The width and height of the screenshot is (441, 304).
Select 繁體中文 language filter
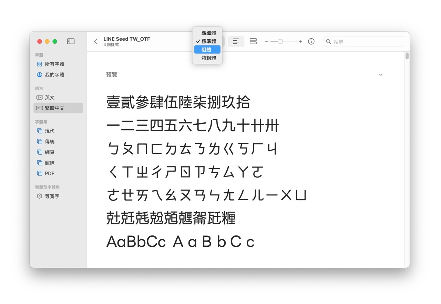[58, 108]
